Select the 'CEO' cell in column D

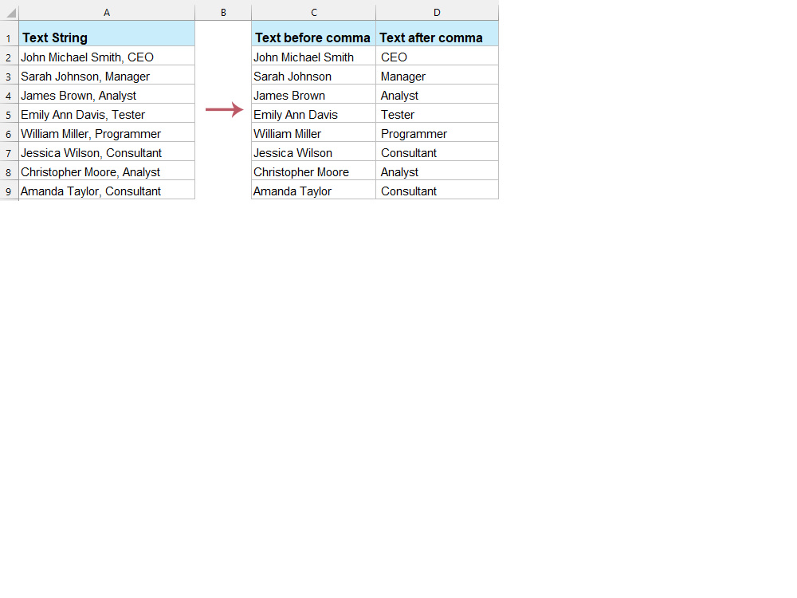(437, 56)
